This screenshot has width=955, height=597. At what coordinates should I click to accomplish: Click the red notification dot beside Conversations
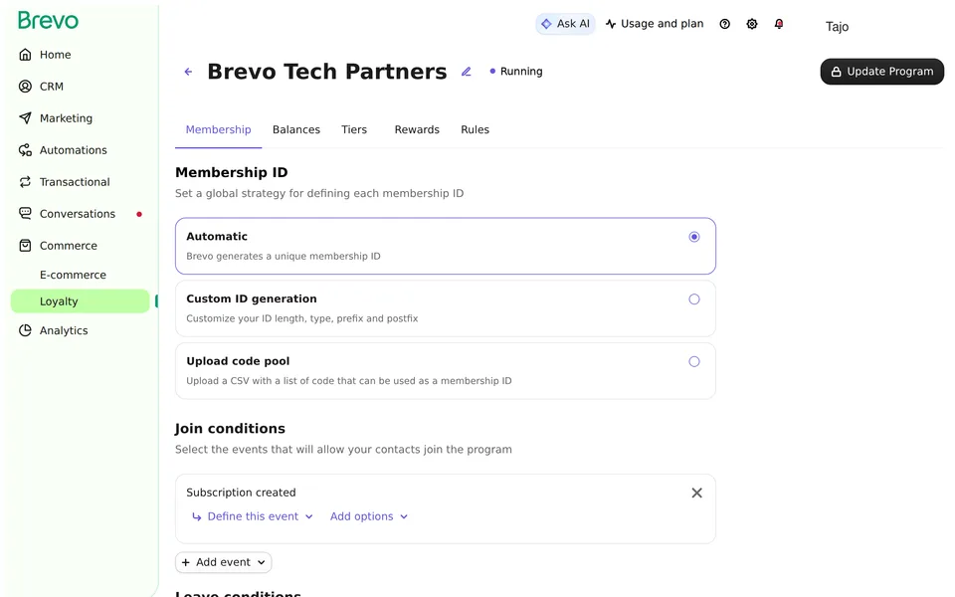click(139, 215)
